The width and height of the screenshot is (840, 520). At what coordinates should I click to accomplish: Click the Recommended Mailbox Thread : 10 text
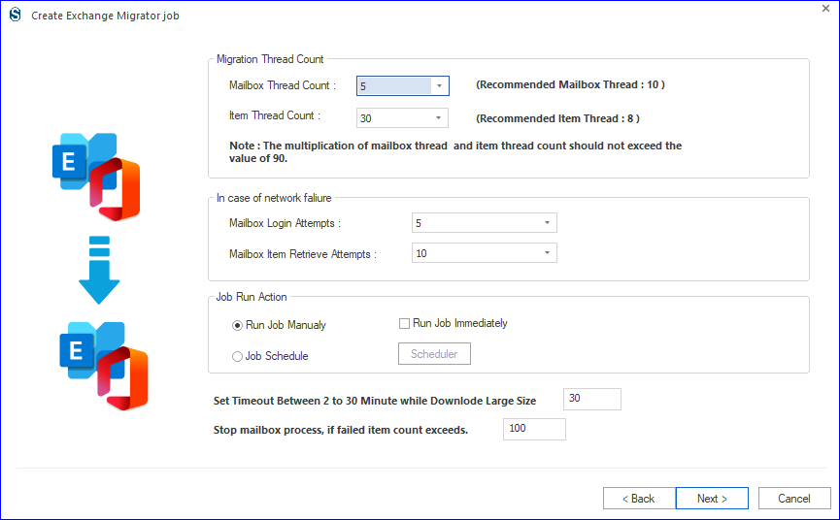pyautogui.click(x=571, y=84)
